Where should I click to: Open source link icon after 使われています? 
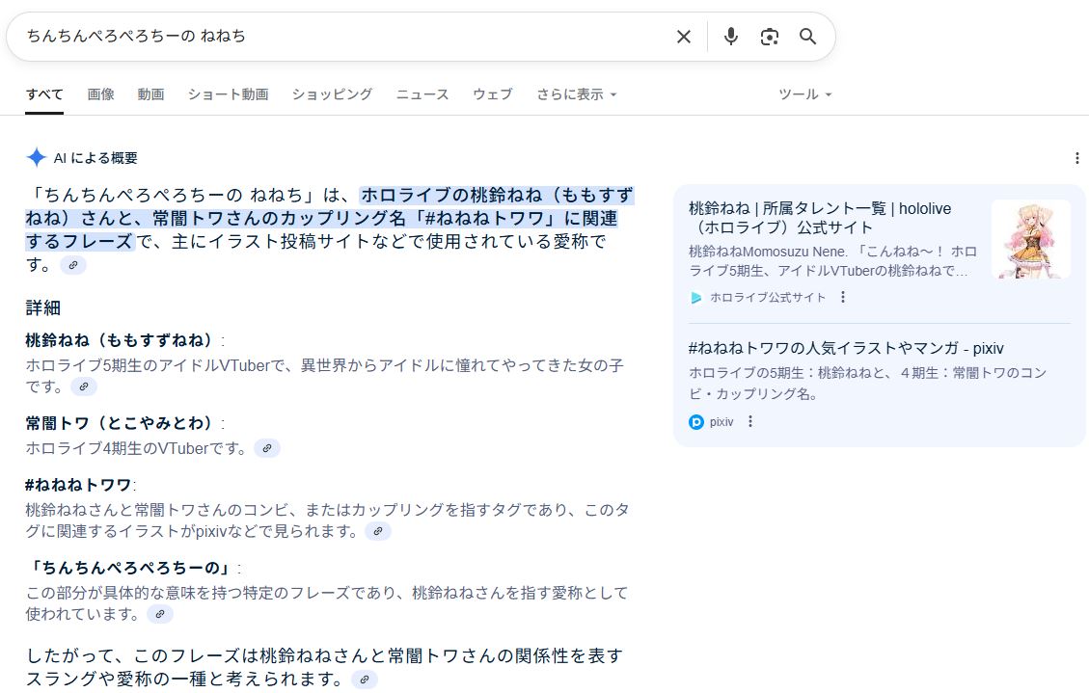160,614
